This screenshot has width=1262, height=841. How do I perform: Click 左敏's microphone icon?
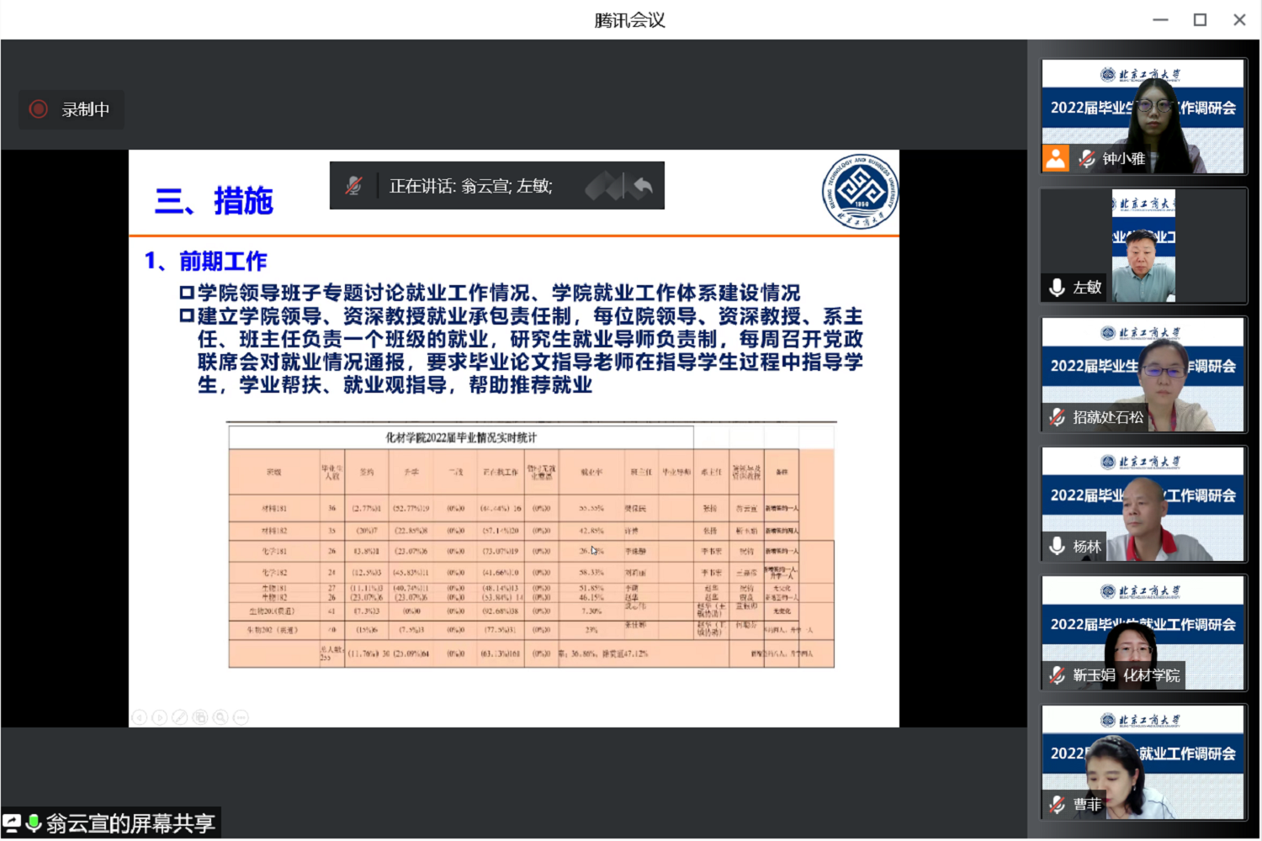pos(1058,288)
